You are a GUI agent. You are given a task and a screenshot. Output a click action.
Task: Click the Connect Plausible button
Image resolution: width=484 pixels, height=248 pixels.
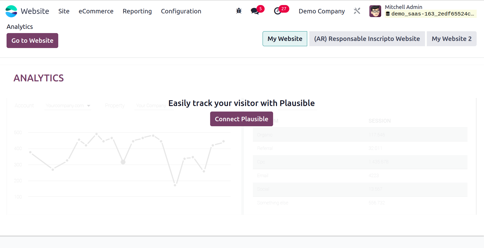(242, 119)
